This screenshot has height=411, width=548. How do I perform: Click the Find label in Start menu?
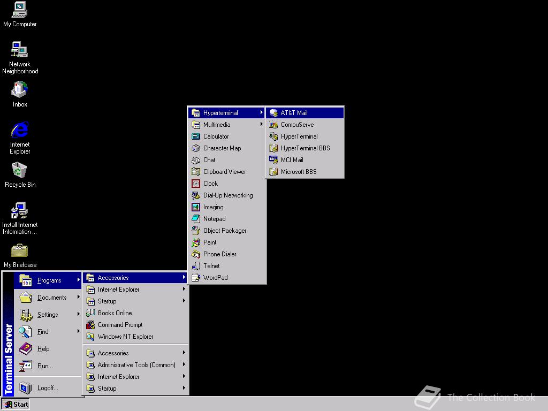[x=43, y=332]
